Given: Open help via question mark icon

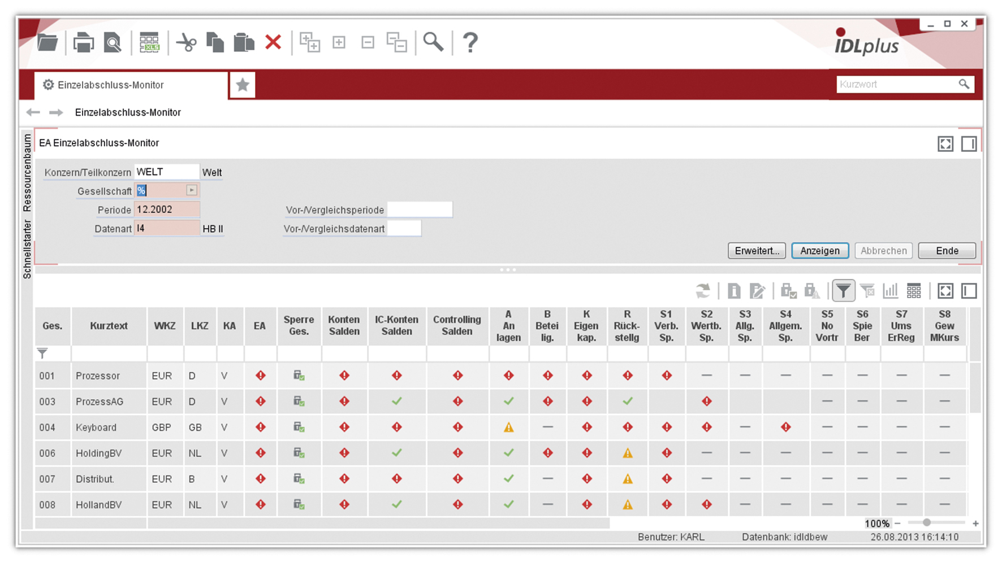Looking at the screenshot, I should (470, 42).
